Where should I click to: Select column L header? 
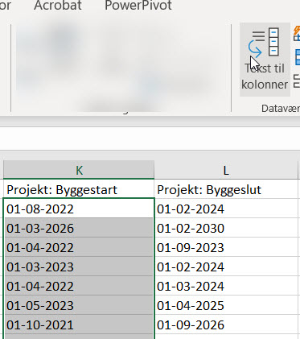(226, 170)
